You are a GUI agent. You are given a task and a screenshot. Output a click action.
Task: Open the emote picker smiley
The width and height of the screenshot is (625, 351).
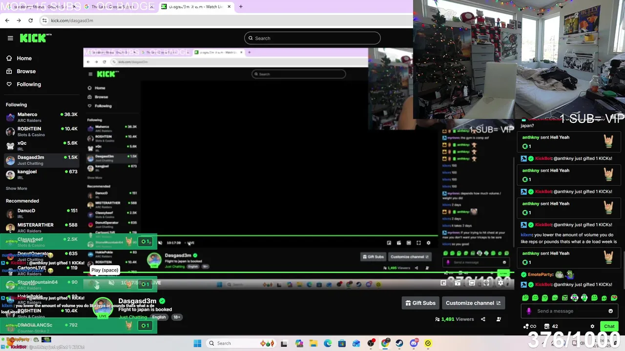click(610, 311)
